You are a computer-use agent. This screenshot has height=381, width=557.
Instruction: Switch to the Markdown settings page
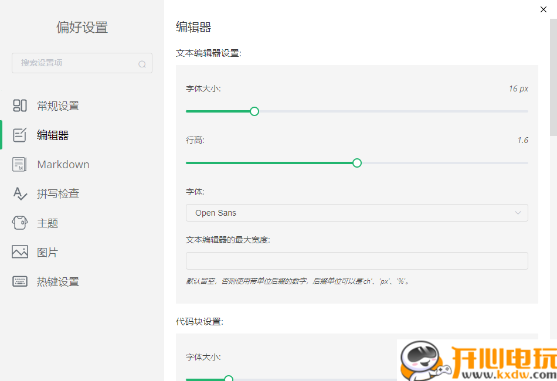click(x=63, y=164)
